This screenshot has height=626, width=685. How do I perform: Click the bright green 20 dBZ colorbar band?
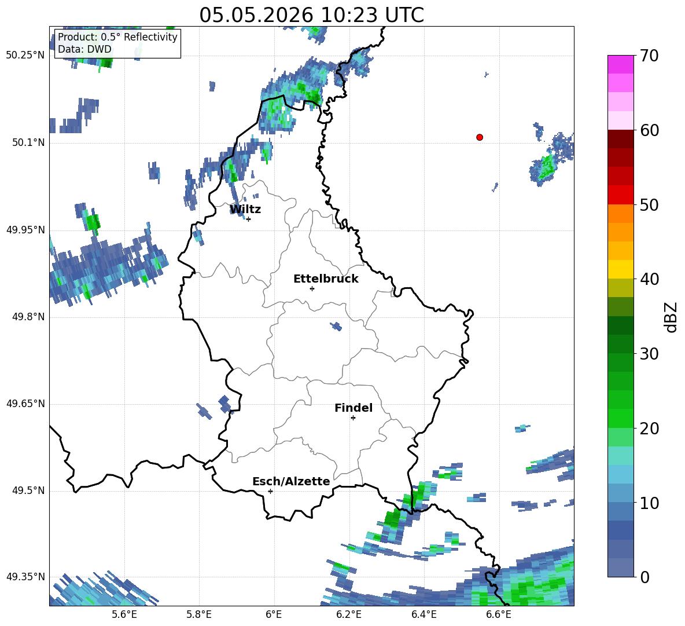click(620, 418)
